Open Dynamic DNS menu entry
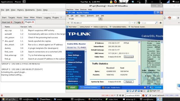The height and width of the screenshot is (101, 180). [73, 79]
